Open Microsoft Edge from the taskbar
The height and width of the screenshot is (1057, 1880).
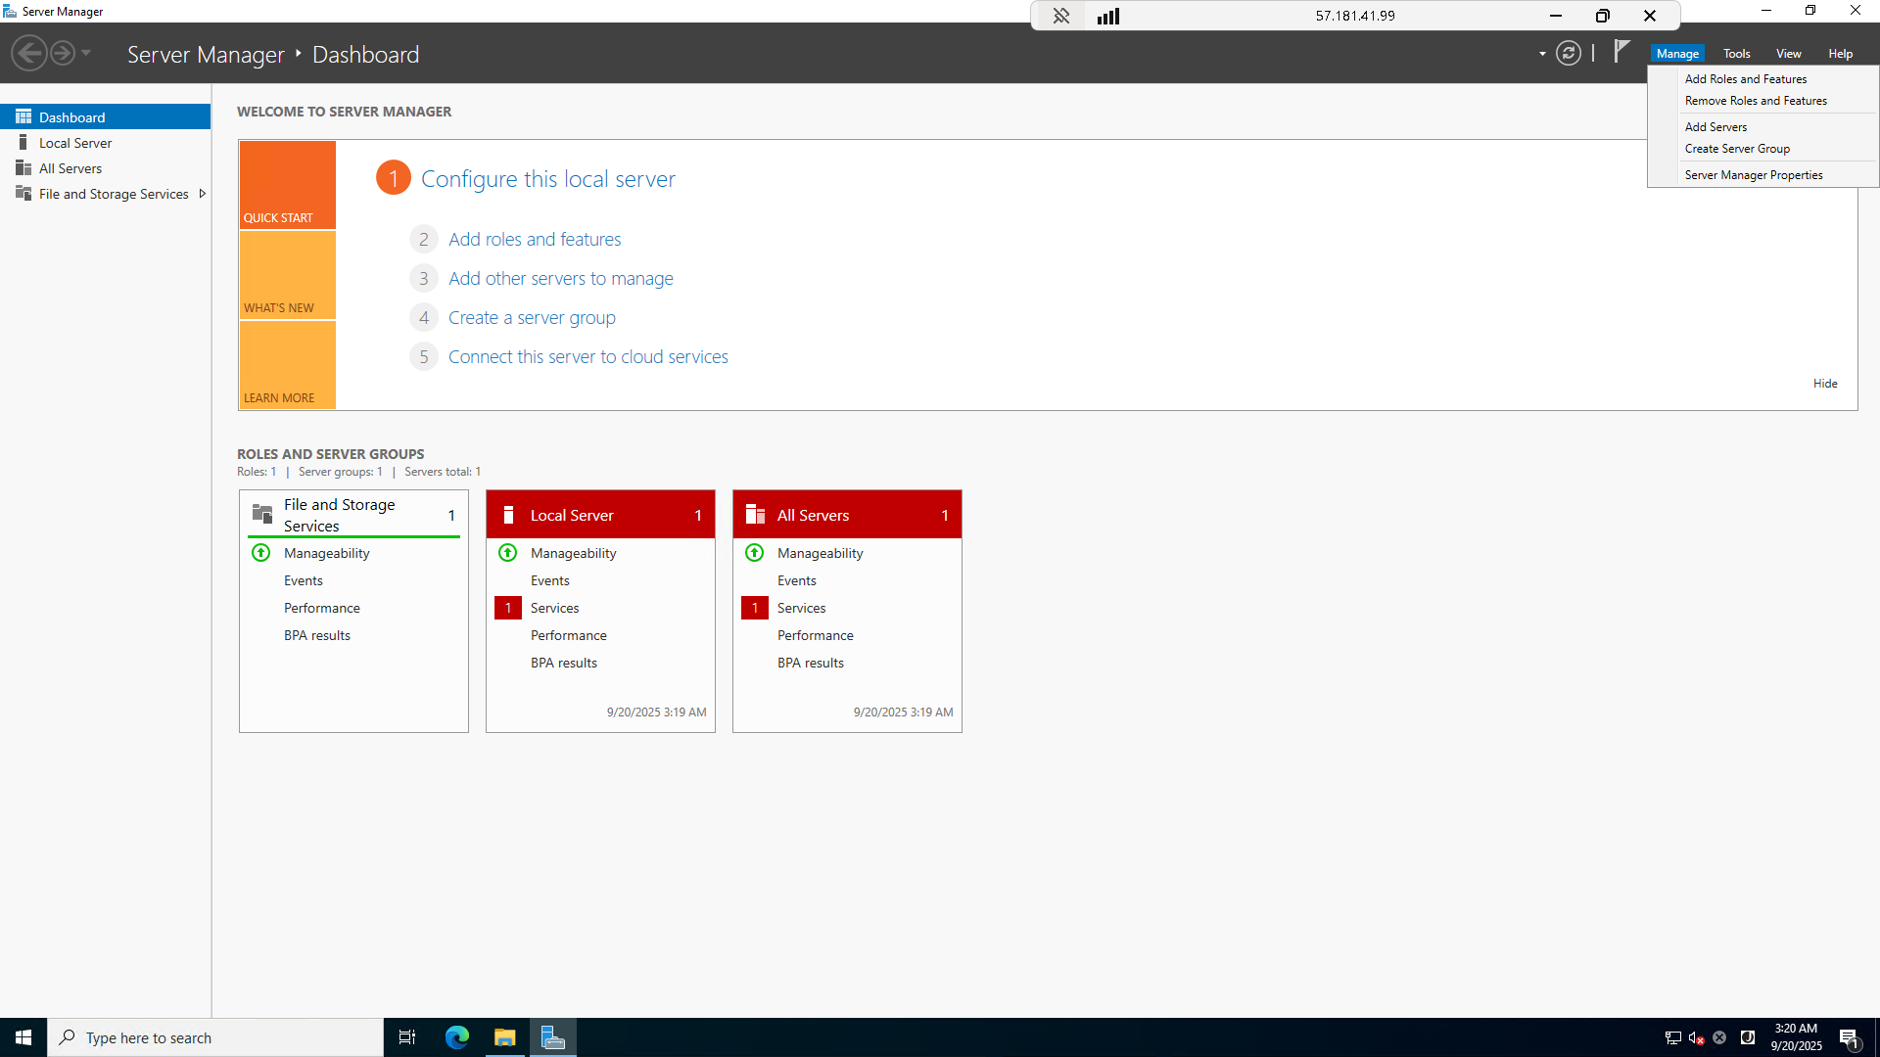point(457,1037)
